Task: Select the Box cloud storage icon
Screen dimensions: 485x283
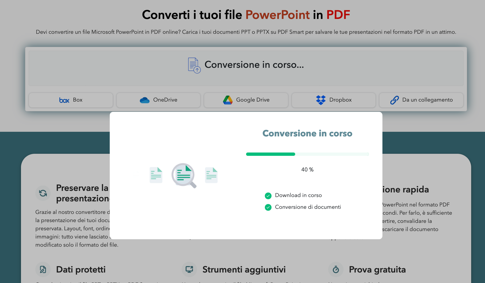Action: point(64,100)
